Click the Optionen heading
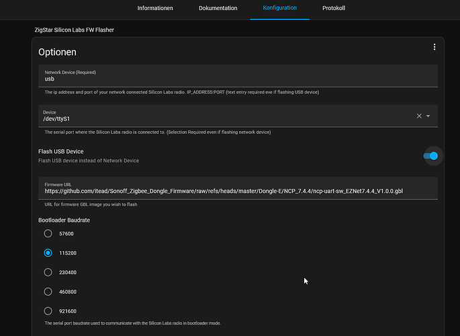Screen dimensions: 460x336 (57, 52)
